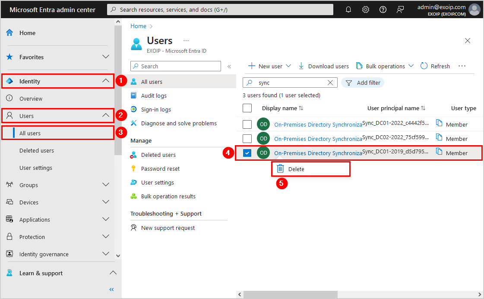Image resolution: width=484 pixels, height=299 pixels.
Task: Copy UPN of Sync_DC01-2022 user
Action: 439,123
